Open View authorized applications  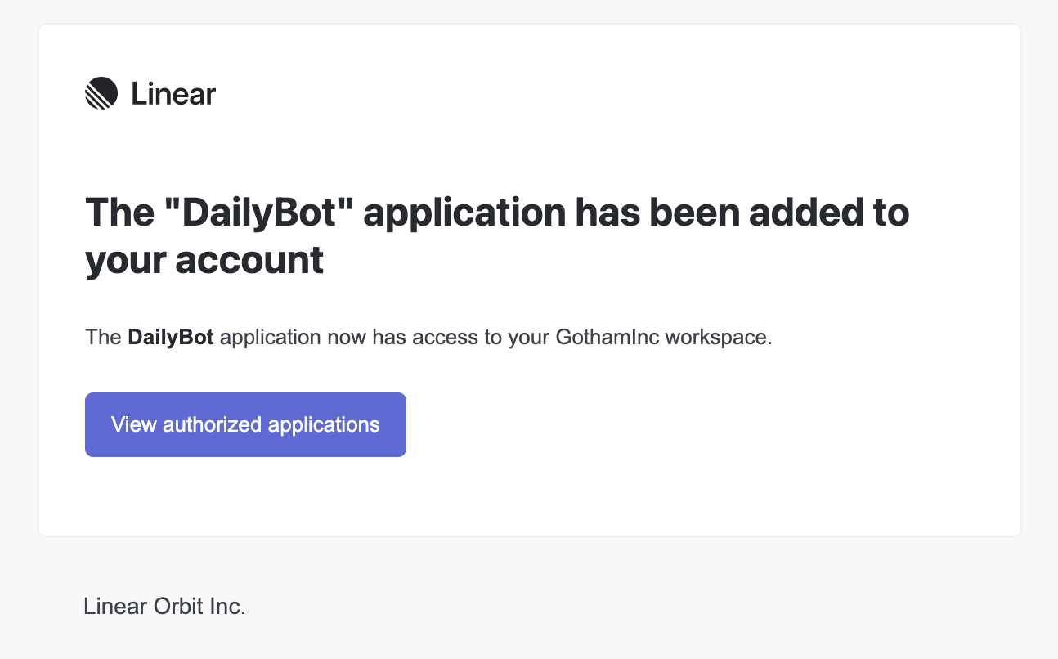pyautogui.click(x=245, y=424)
